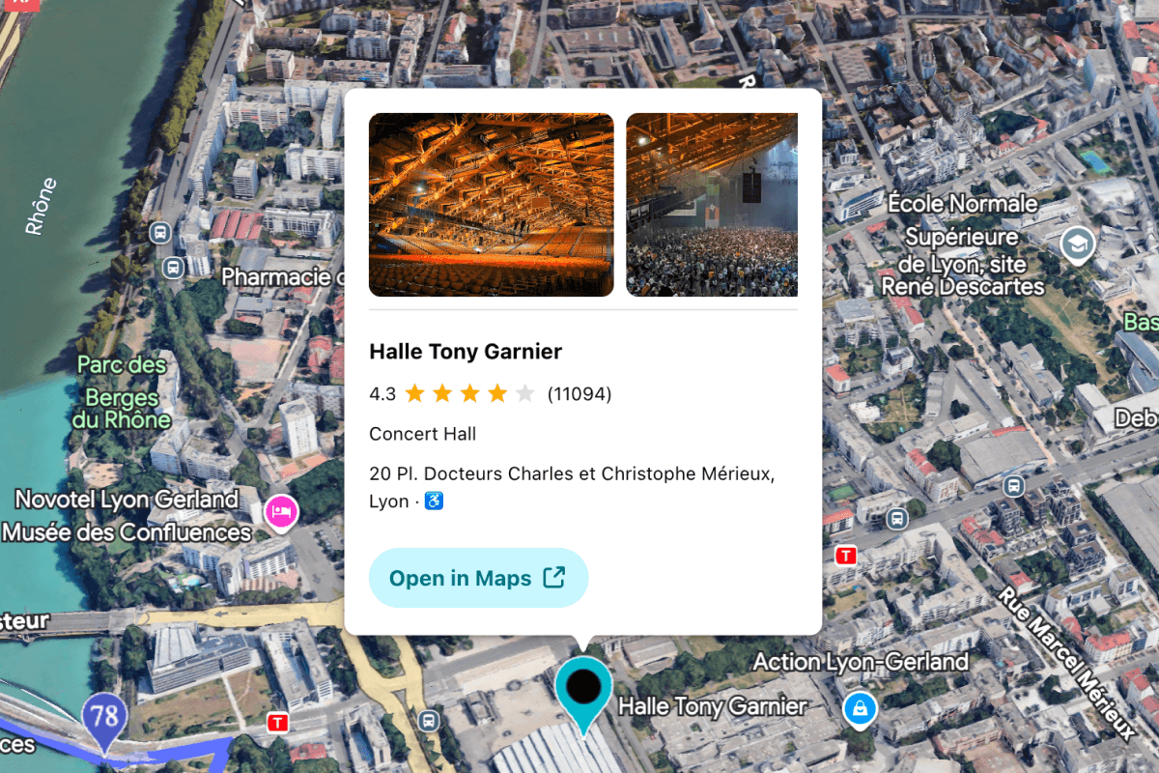Screen dimensions: 1159x773
Task: Click the École Normale Supérieure education pin
Action: (x=1078, y=245)
